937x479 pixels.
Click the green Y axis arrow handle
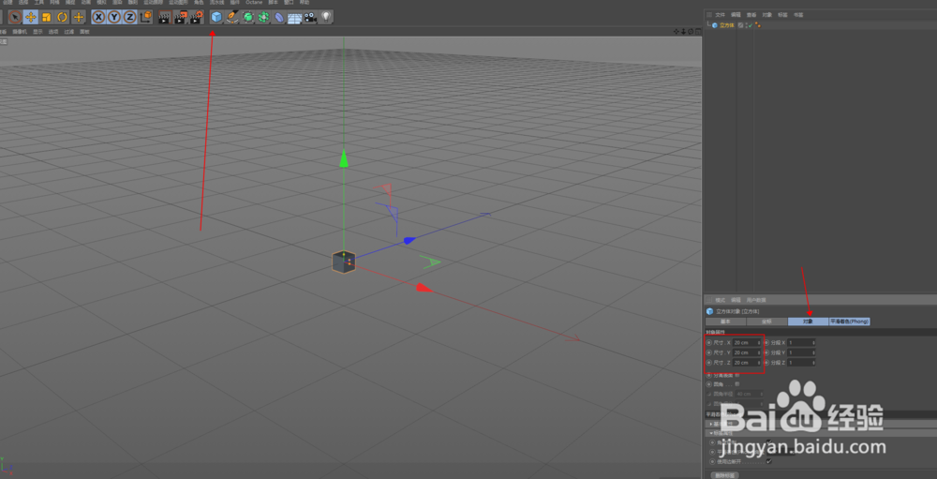(x=344, y=157)
